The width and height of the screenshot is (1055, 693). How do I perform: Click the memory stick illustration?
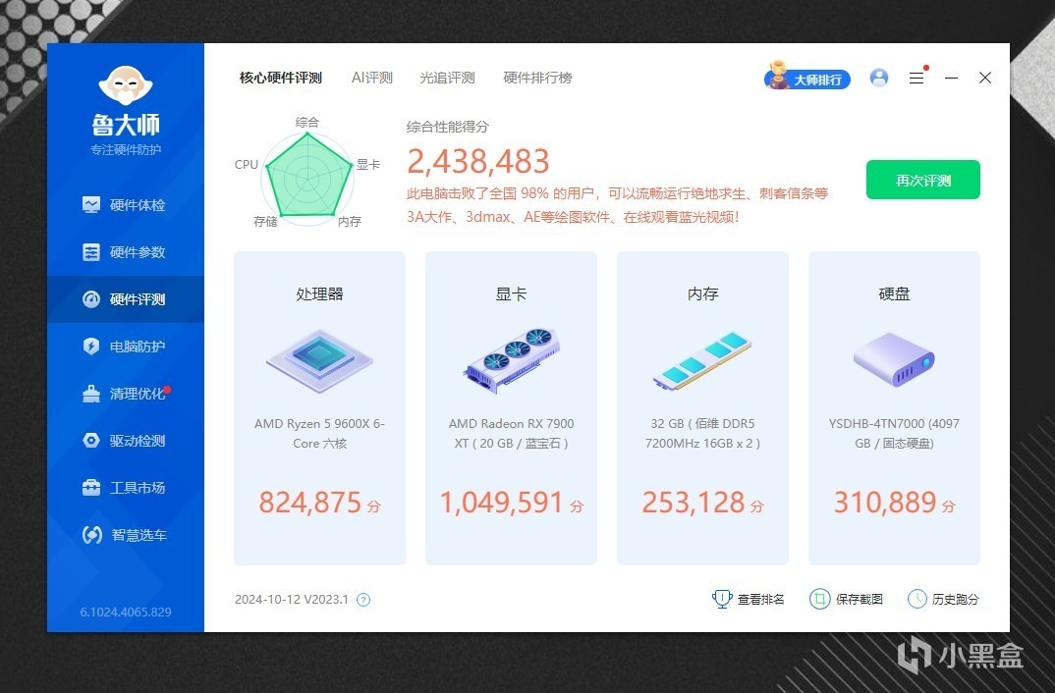[702, 361]
